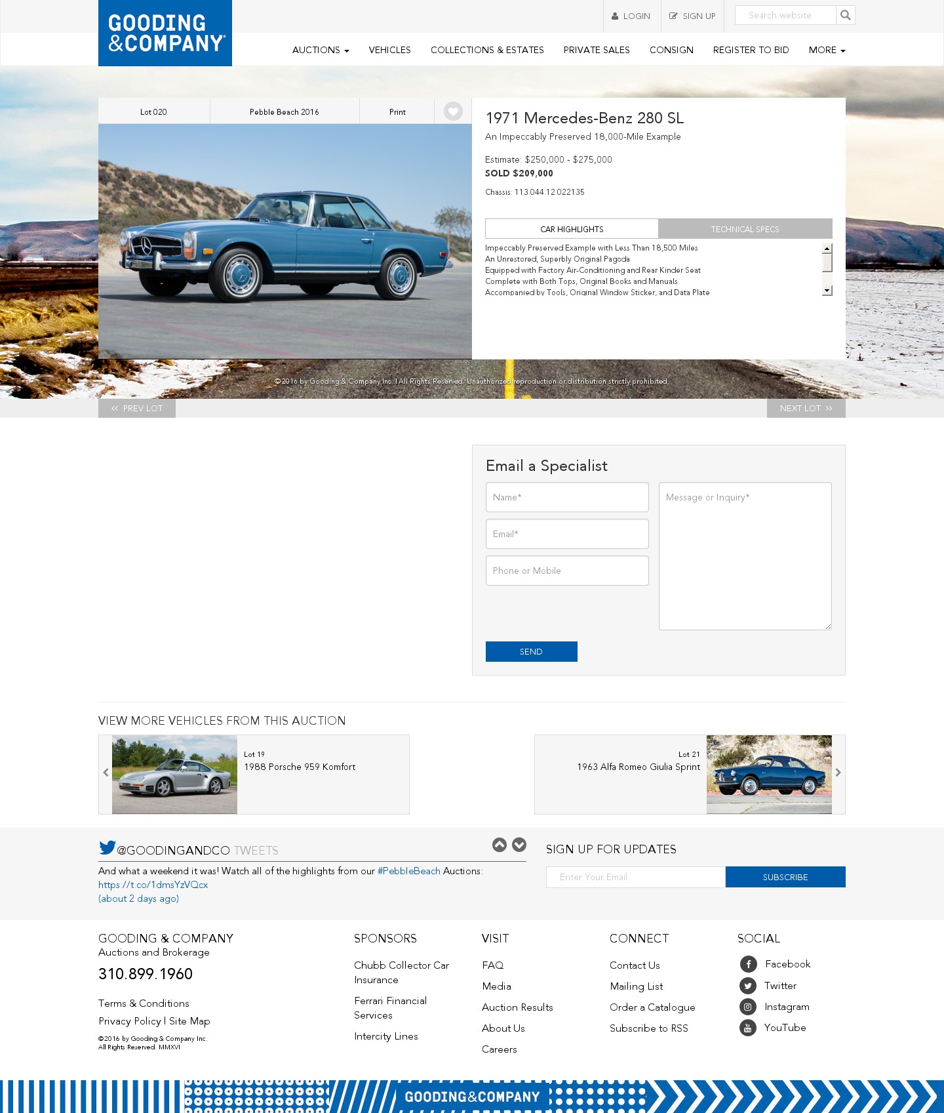
Task: Open Order a Catalogue link
Action: point(652,1007)
